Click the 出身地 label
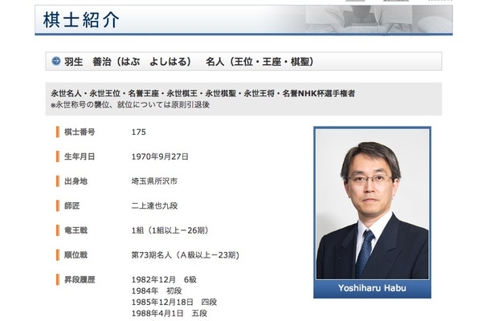This screenshot has height=321, width=490. (76, 181)
